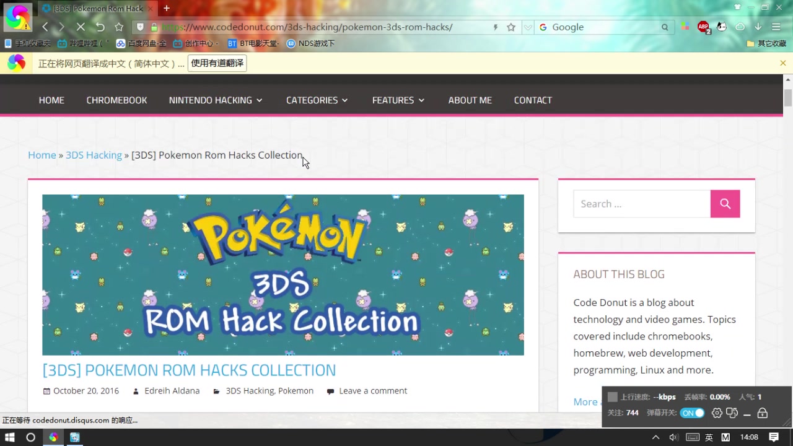Minimize the stream overlay panel

pos(747,414)
